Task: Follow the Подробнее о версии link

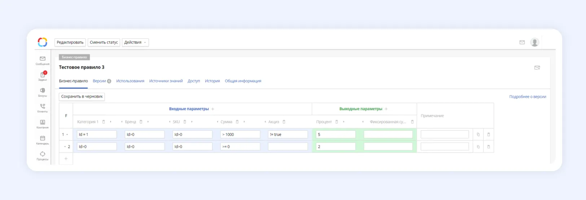Action: coord(527,97)
